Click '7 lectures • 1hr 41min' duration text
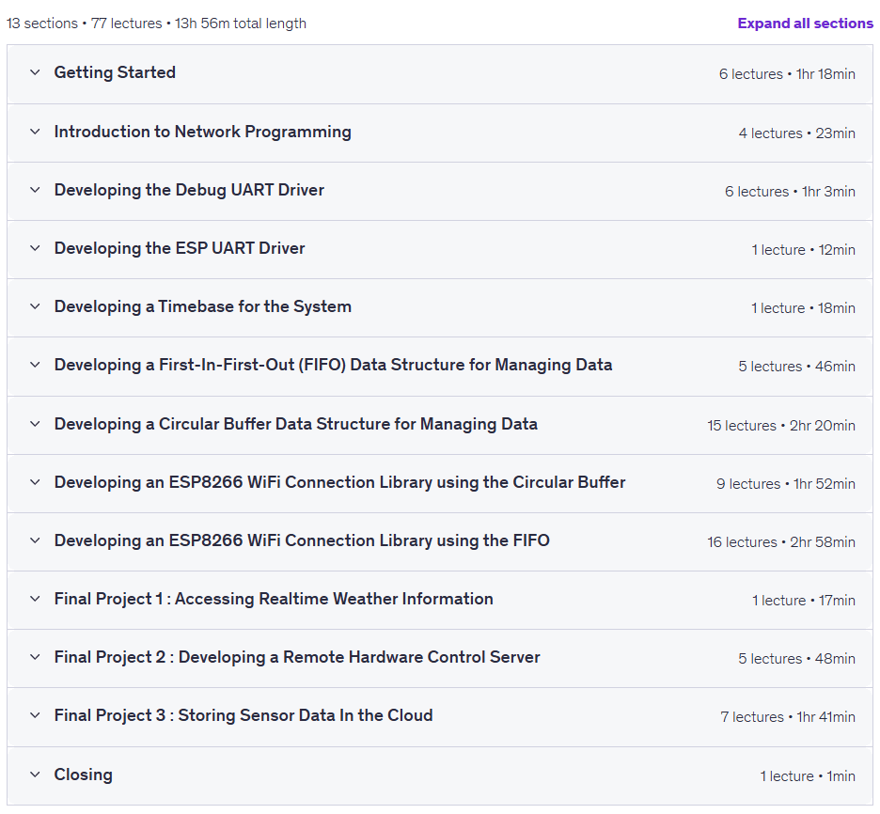The height and width of the screenshot is (814, 880). coord(788,717)
